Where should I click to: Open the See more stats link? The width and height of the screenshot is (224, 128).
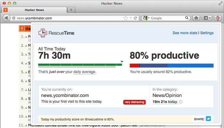tap(185, 33)
